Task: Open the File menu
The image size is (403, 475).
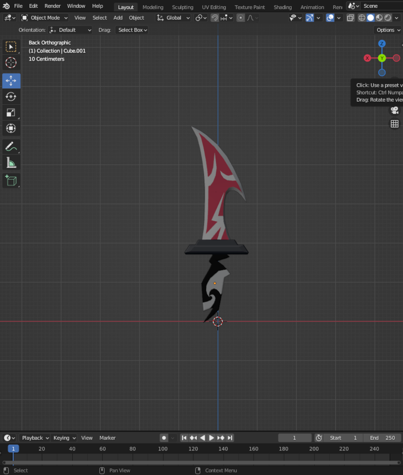Action: coord(18,6)
